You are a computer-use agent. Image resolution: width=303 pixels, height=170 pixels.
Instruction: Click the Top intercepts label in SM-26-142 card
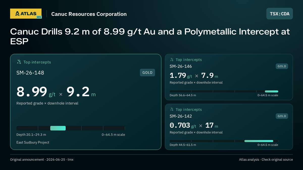[x=189, y=110]
